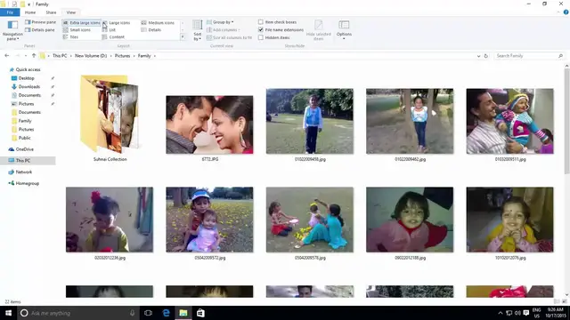Switch to details view status icon

coord(557,301)
